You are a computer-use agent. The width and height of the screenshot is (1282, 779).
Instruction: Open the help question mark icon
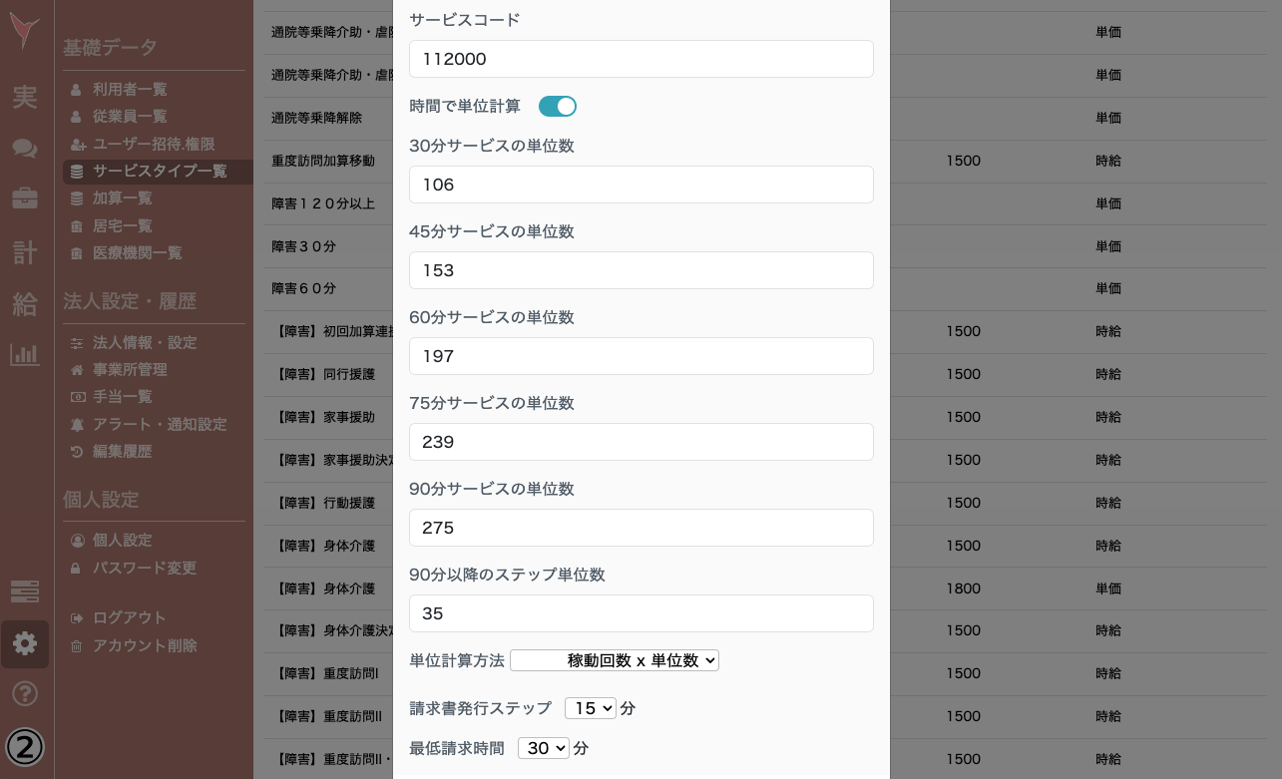point(23,694)
